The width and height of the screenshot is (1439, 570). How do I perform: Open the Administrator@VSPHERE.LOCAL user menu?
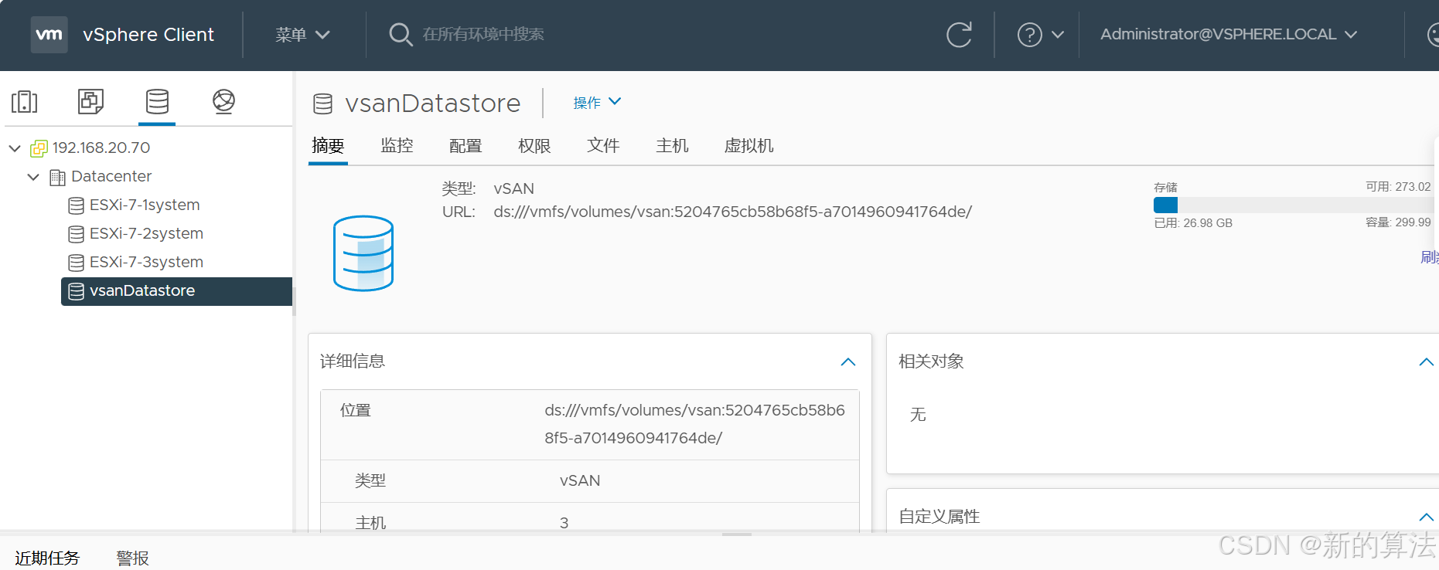[x=1229, y=35]
